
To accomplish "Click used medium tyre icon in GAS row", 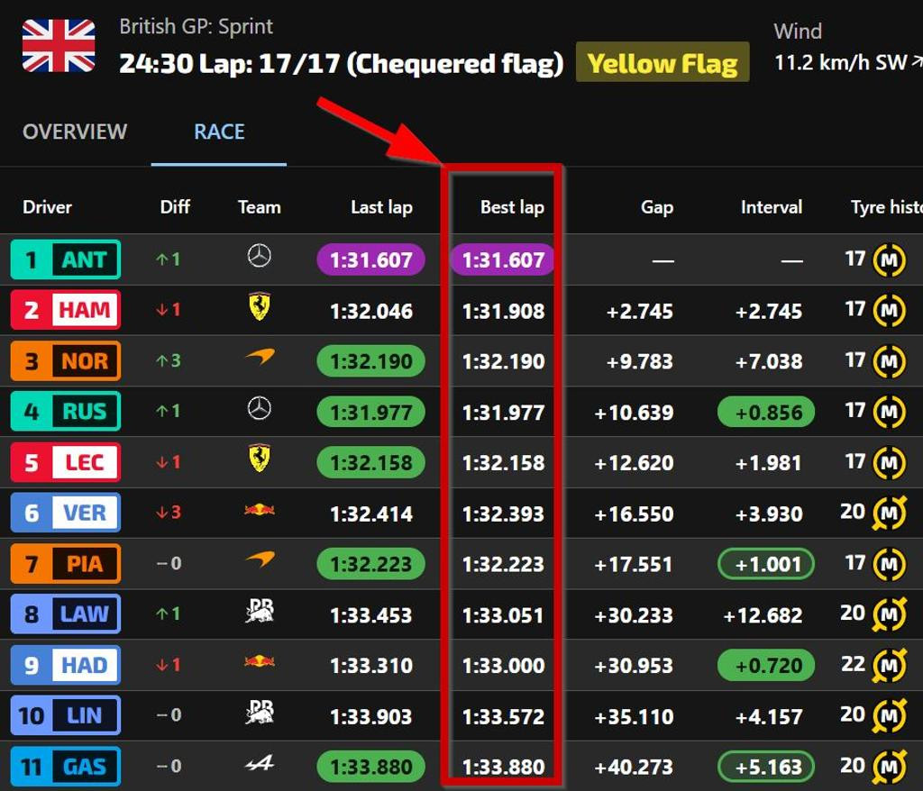I will pos(889,767).
